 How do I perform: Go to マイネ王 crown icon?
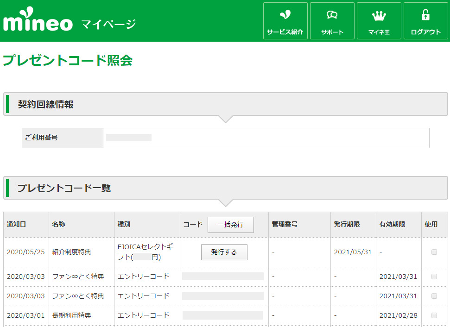379,16
